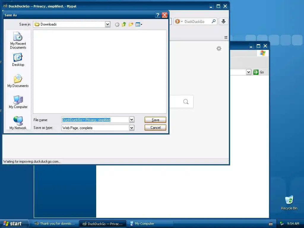Switch to My Computer taskbar button
The image size is (304, 228).
pyautogui.click(x=150, y=224)
